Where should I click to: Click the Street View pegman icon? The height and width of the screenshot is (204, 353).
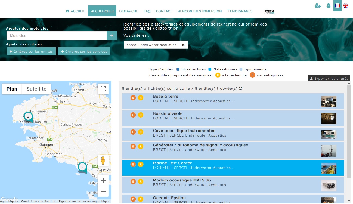point(103,160)
